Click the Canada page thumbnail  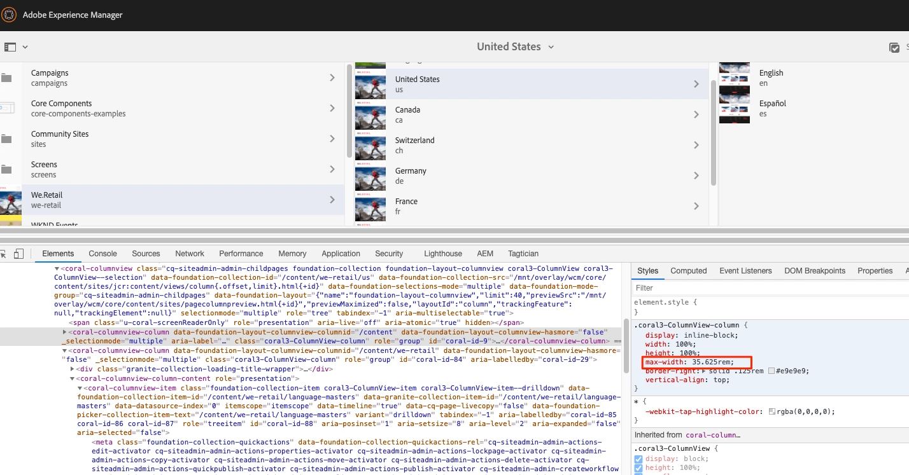[x=370, y=115]
